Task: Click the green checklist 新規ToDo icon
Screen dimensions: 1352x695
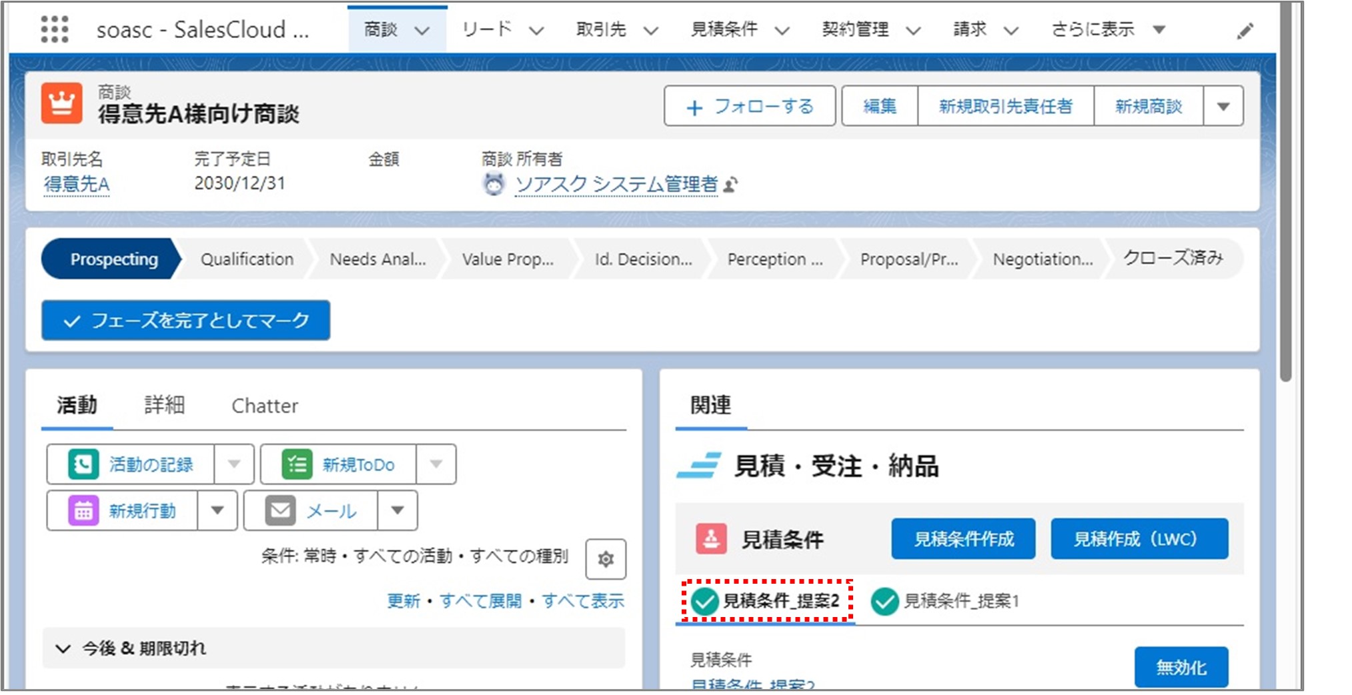Action: coord(297,464)
